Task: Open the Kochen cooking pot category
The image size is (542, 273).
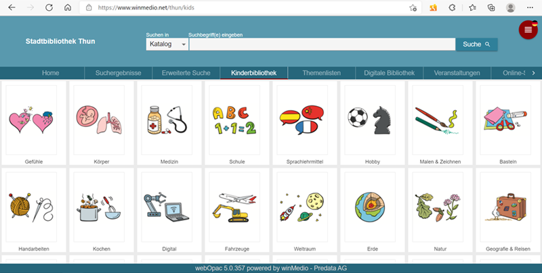Action: 99,206
